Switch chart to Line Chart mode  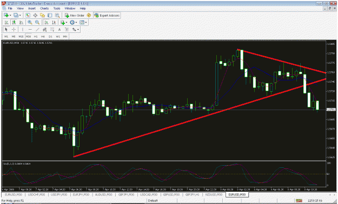click(21, 22)
